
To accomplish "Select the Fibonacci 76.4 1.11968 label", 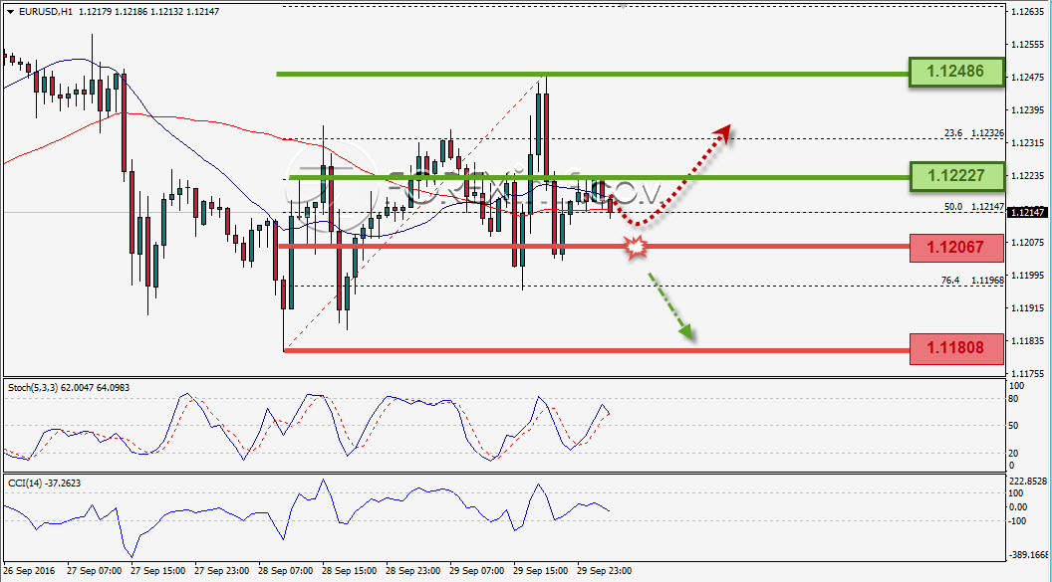I will [x=973, y=281].
